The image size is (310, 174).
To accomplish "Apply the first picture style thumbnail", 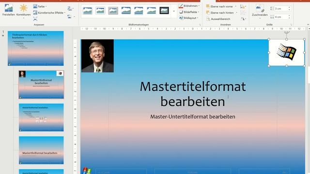I will tap(88, 11).
